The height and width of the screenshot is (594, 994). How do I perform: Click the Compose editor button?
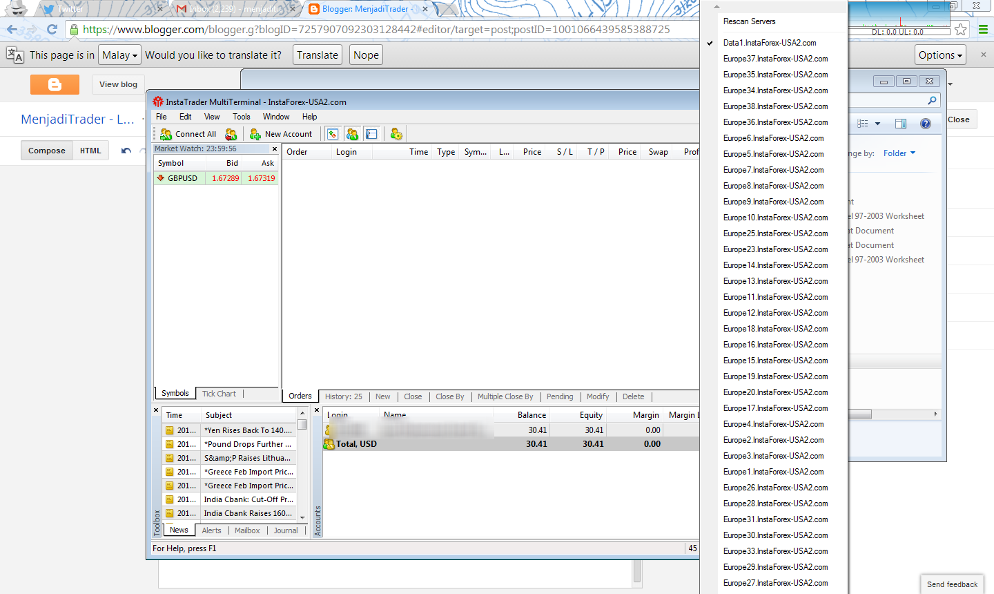[x=47, y=151]
